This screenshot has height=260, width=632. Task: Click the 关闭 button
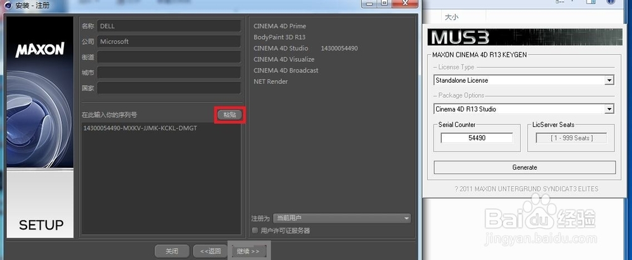(172, 251)
